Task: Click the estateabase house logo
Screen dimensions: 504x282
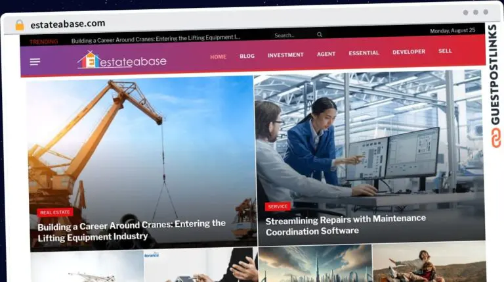Action: [121, 61]
